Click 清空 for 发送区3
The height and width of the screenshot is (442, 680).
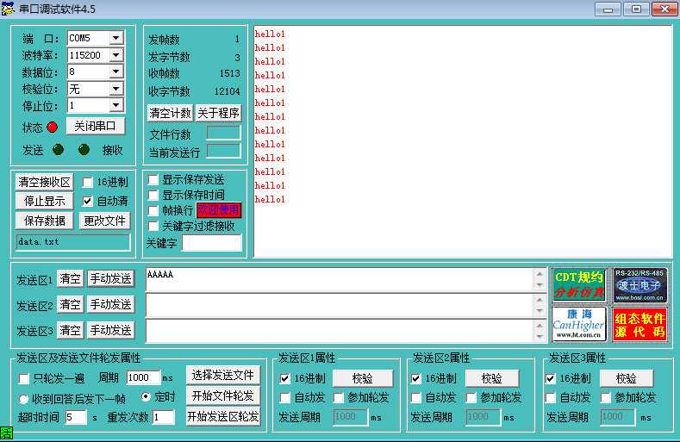tap(70, 331)
